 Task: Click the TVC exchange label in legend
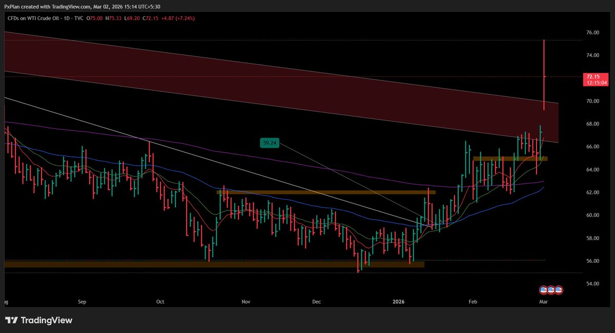[78, 18]
